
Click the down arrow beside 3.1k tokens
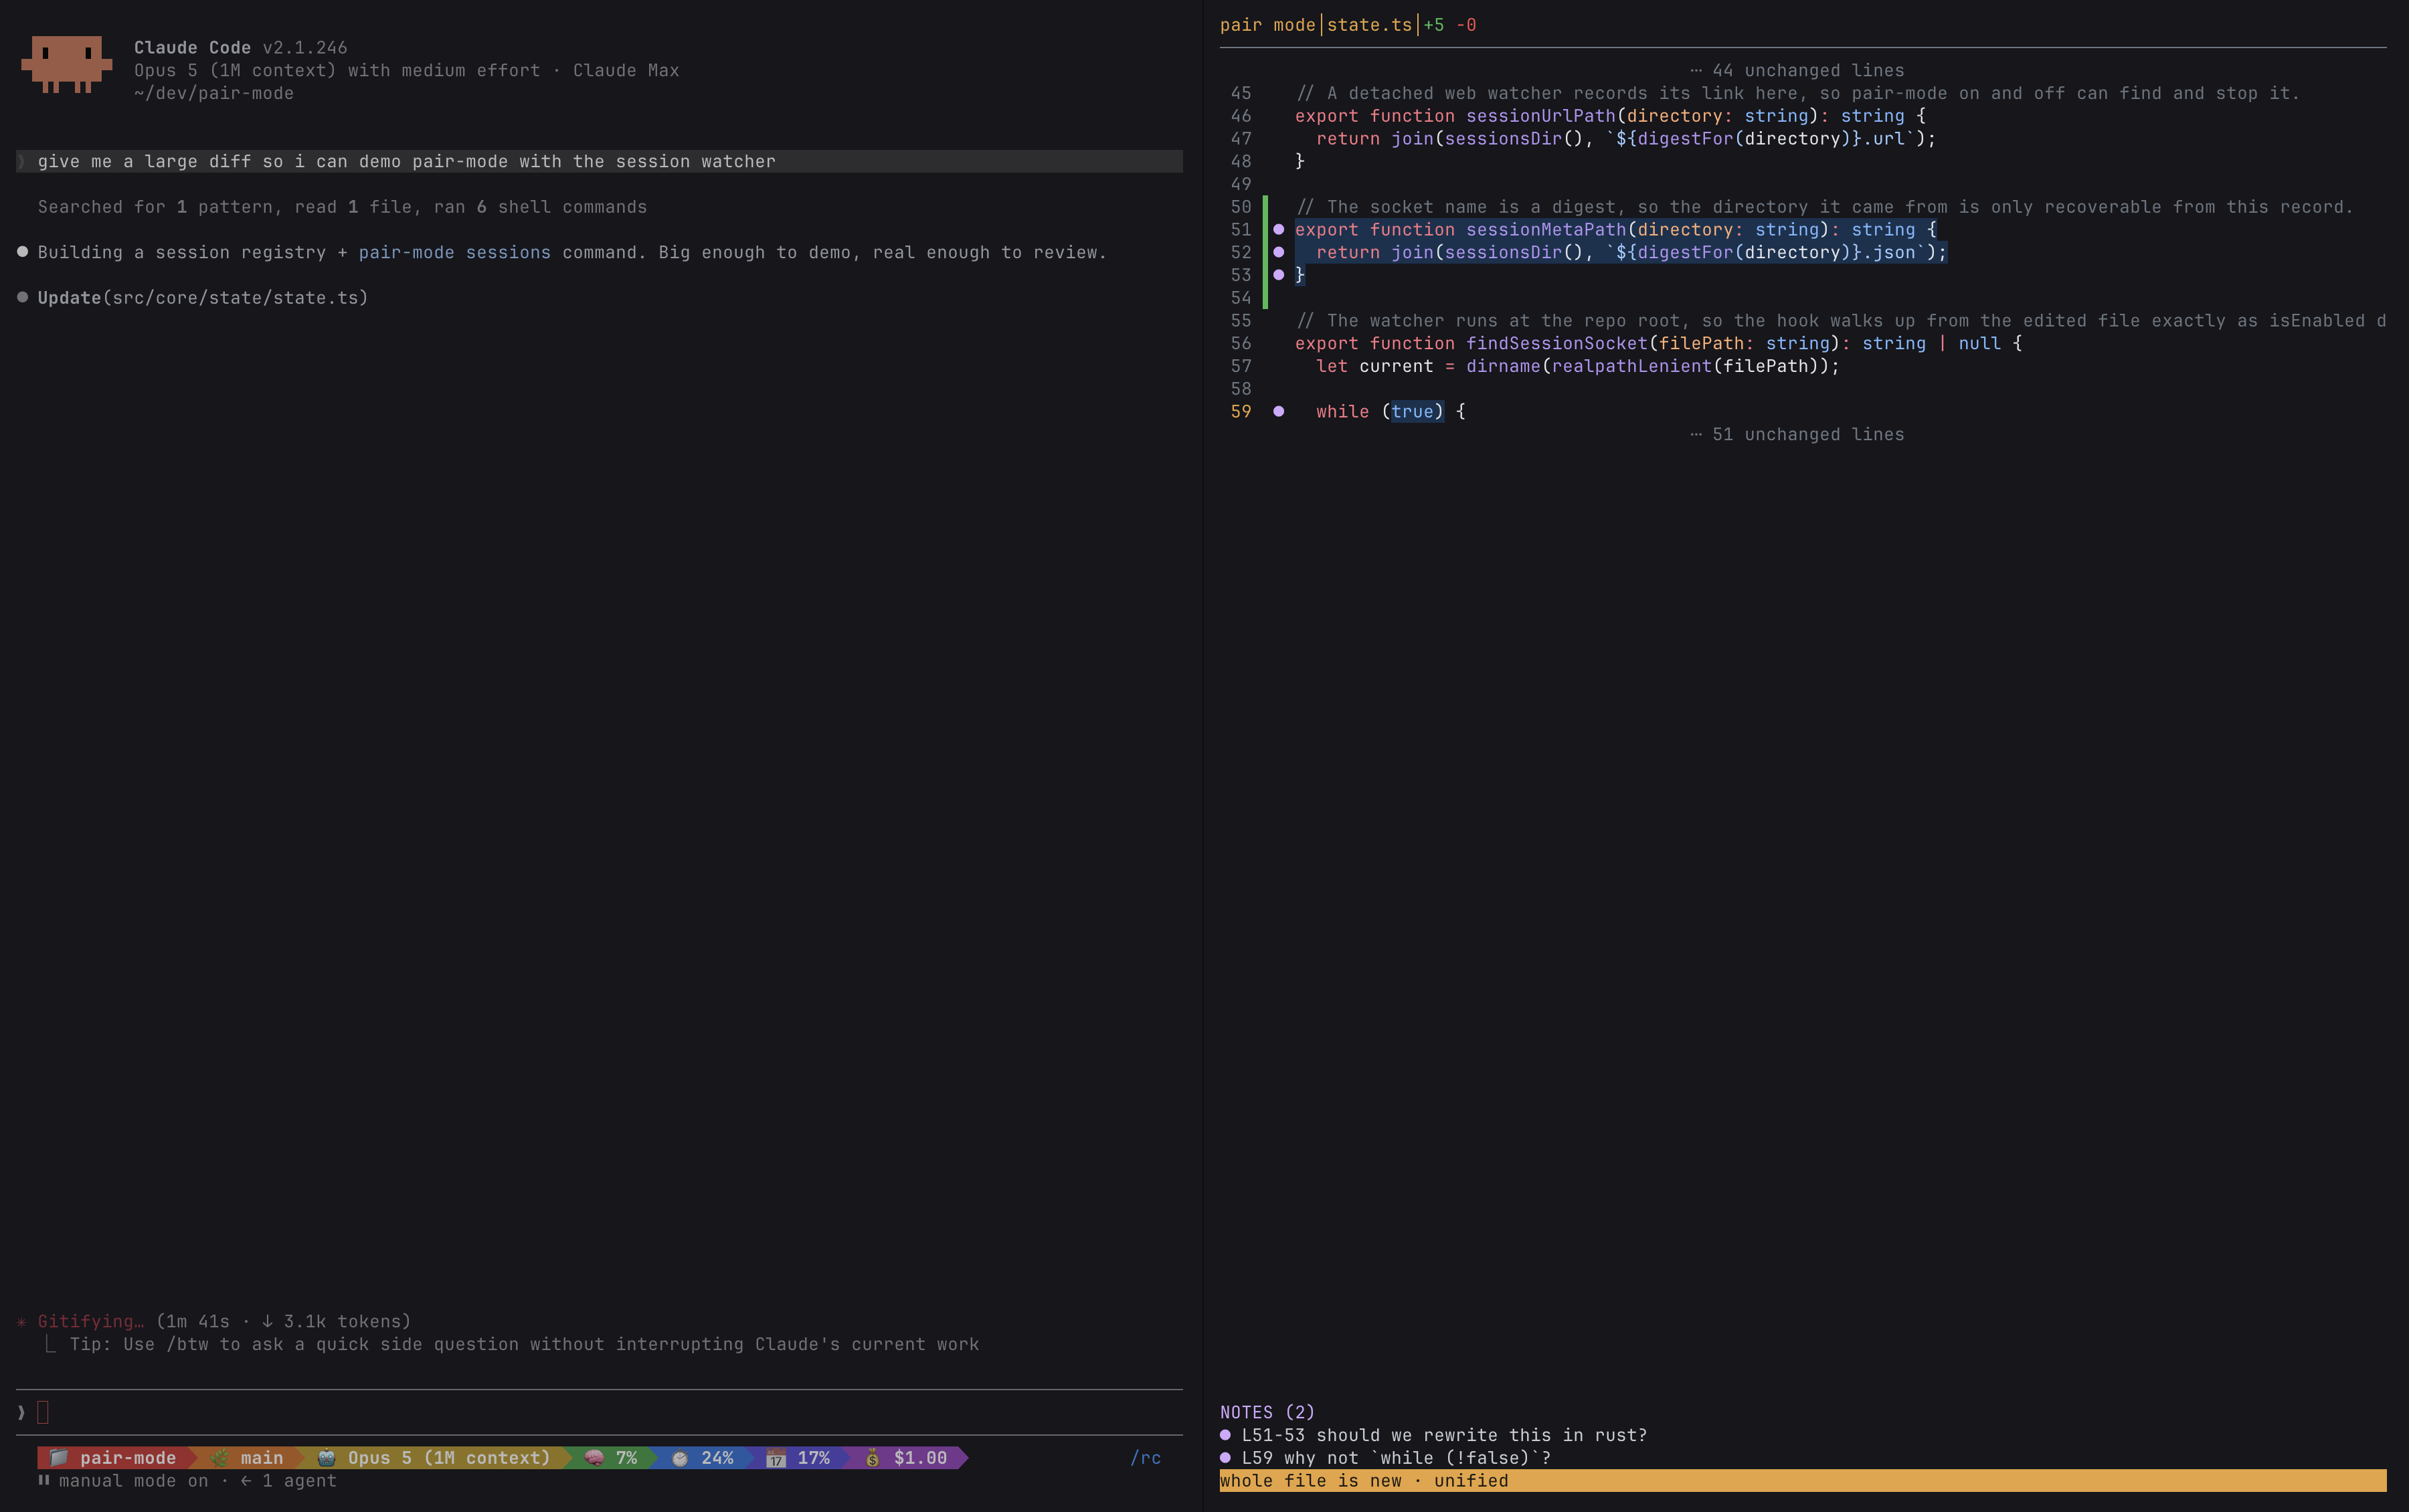coord(267,1322)
